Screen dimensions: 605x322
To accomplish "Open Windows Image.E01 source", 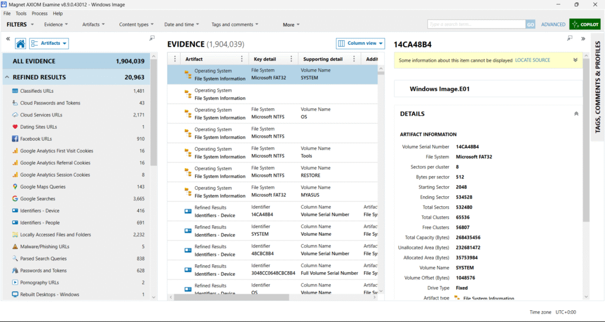I will (x=440, y=89).
